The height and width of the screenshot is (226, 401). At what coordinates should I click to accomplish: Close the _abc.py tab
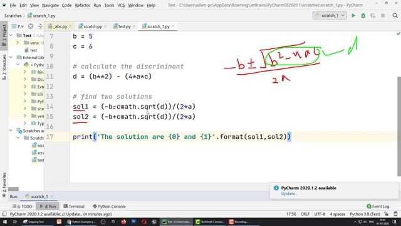(70, 26)
